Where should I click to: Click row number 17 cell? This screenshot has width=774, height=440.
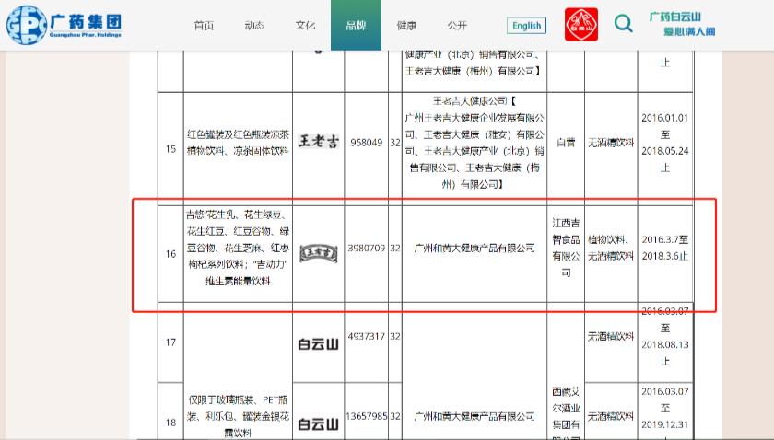tap(170, 342)
